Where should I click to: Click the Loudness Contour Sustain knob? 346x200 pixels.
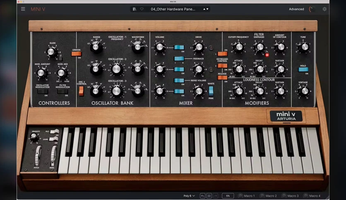[x=281, y=91]
